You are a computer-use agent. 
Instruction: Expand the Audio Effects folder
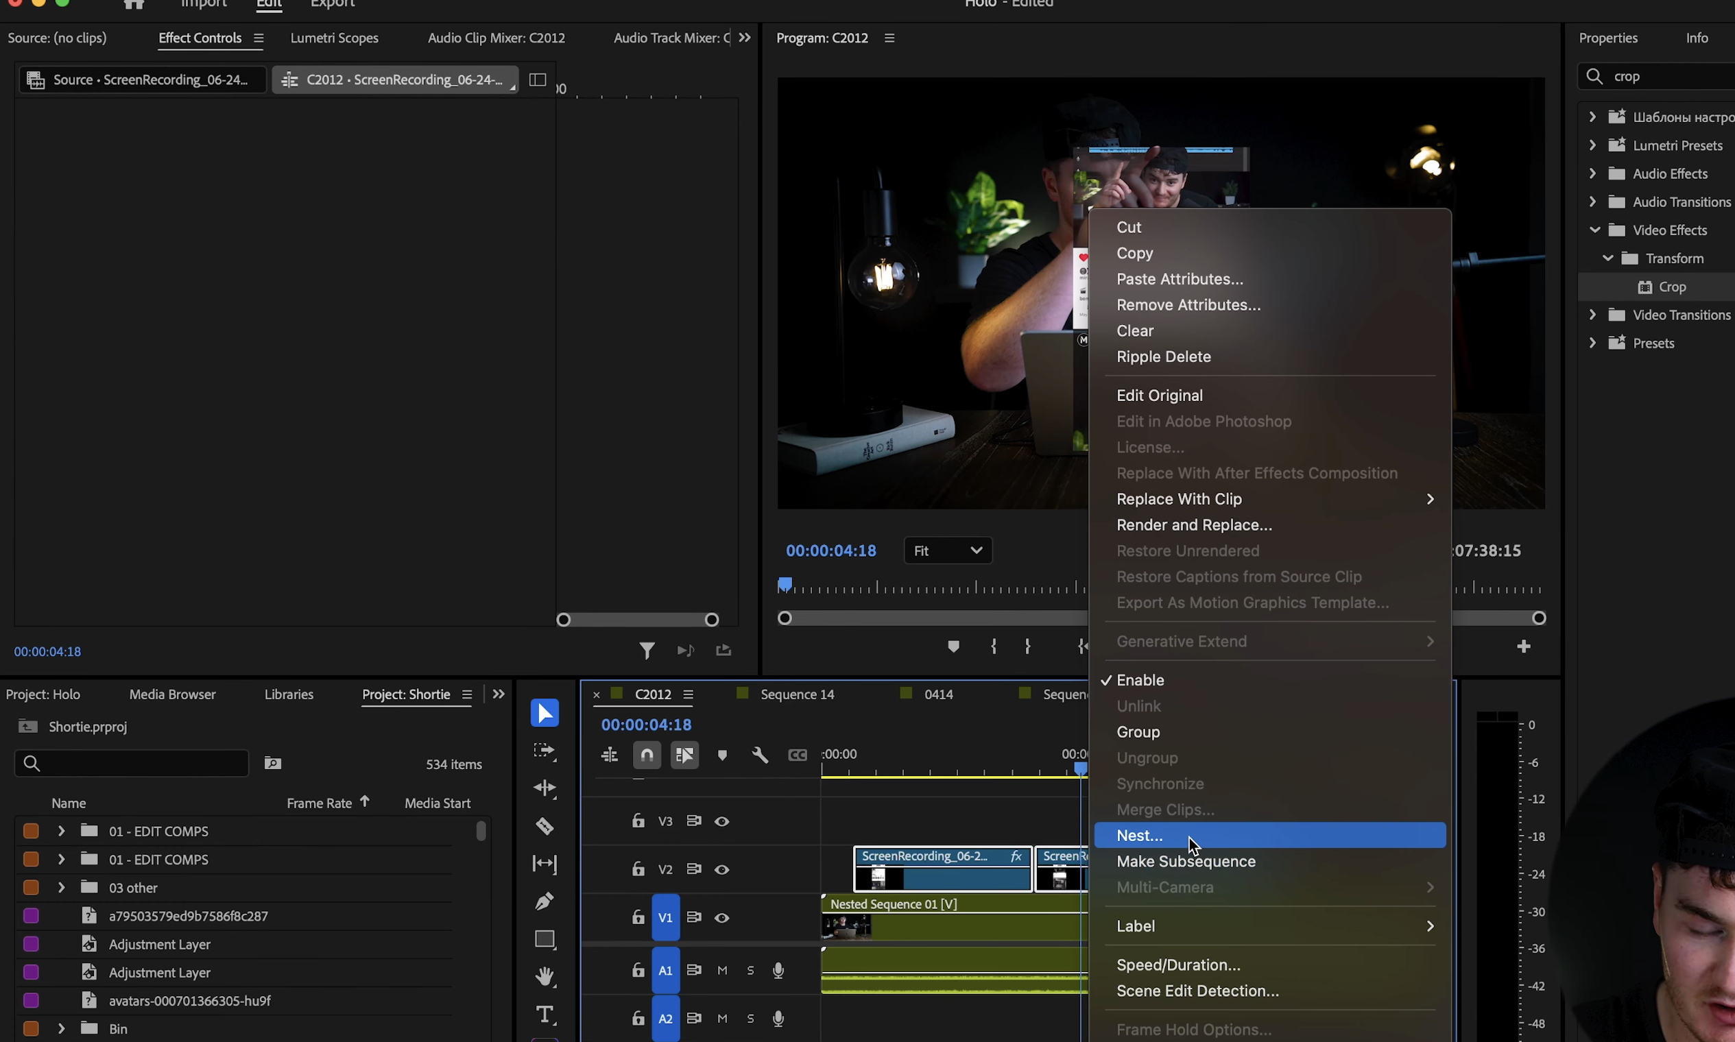[x=1593, y=173]
